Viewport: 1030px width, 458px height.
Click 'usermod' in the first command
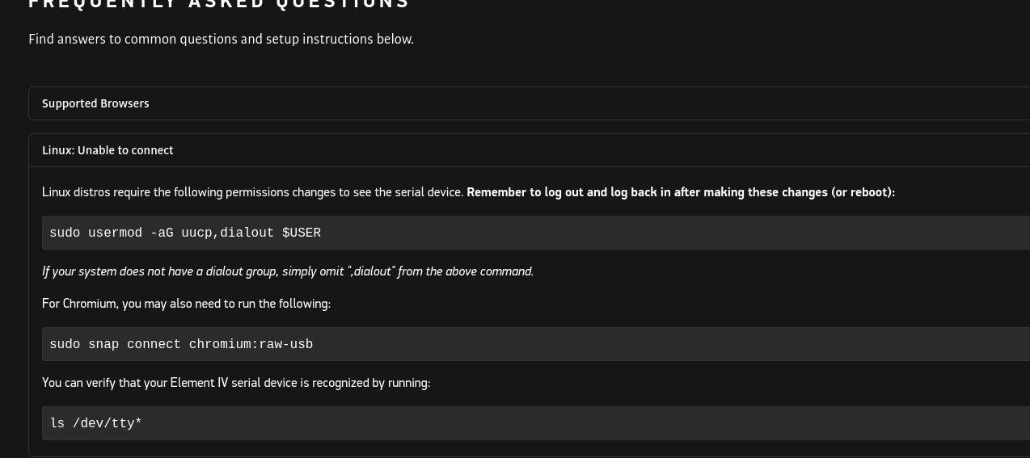pos(116,233)
